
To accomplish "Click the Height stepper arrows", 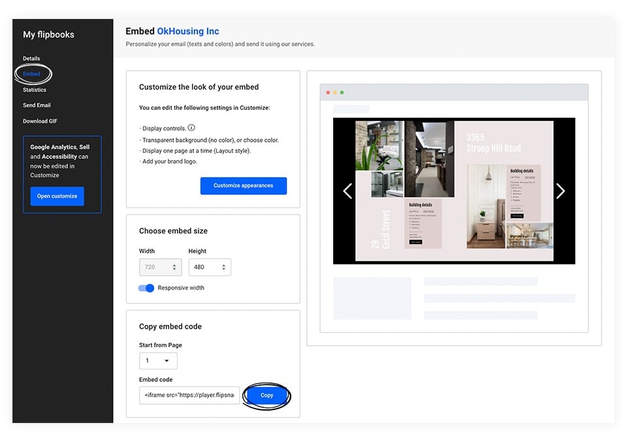I will pyautogui.click(x=223, y=267).
